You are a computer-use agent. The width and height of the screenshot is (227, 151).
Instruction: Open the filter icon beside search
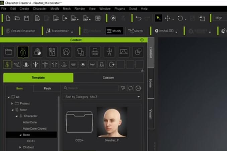pyautogui.click(x=123, y=88)
